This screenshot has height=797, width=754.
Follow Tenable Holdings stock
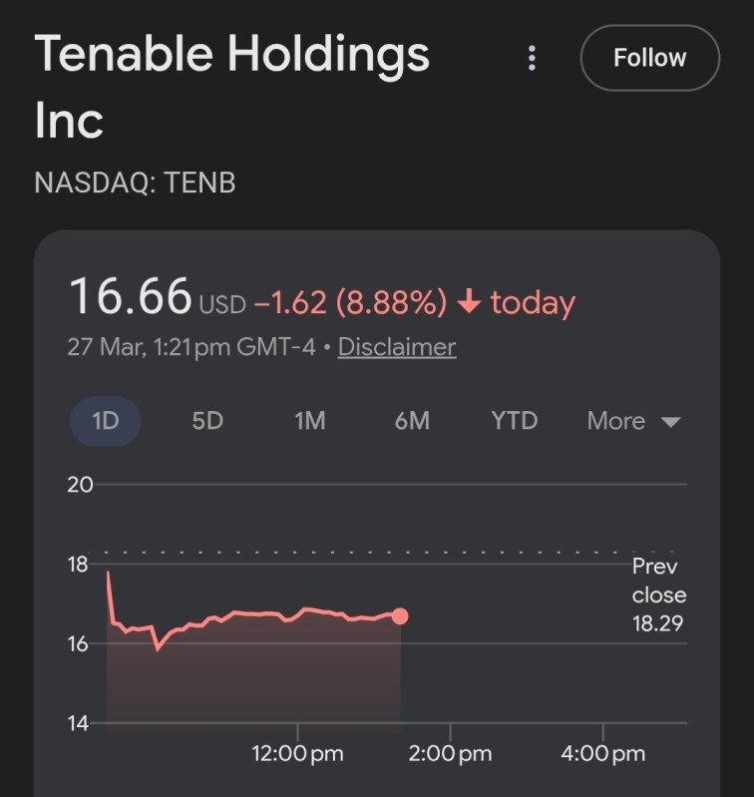pos(649,58)
